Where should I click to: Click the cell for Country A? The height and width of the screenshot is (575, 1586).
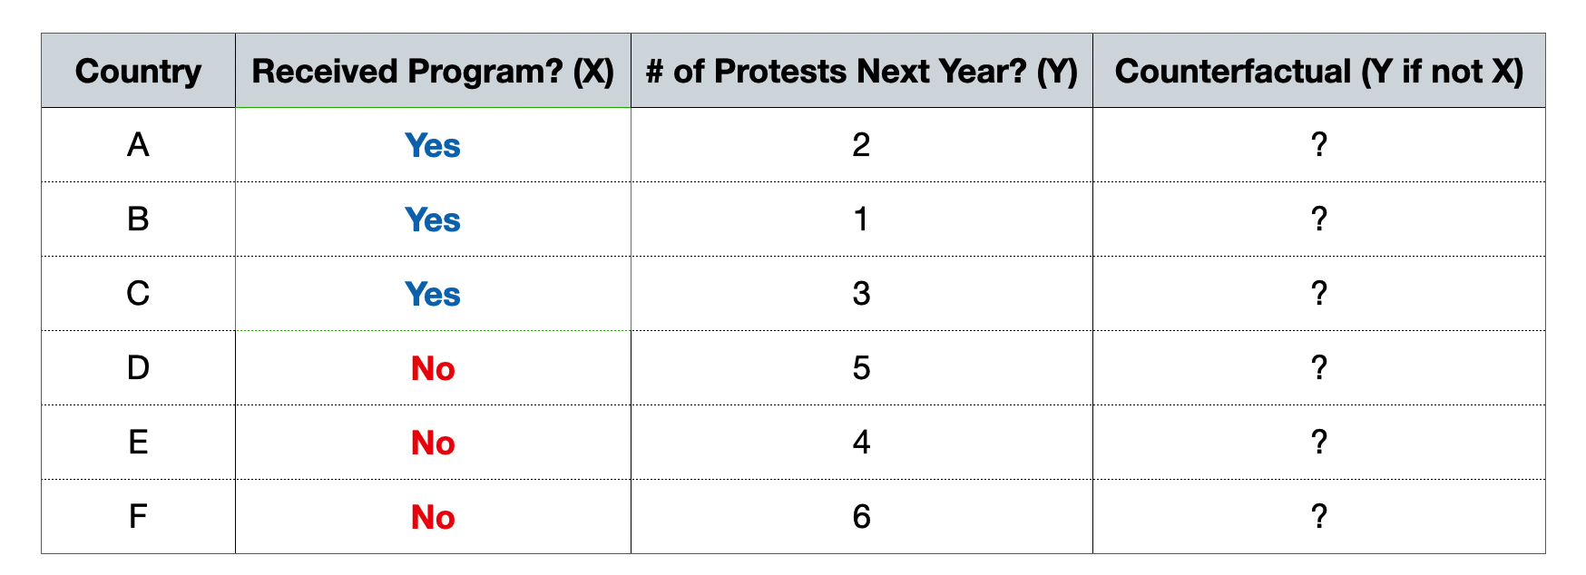coord(138,145)
